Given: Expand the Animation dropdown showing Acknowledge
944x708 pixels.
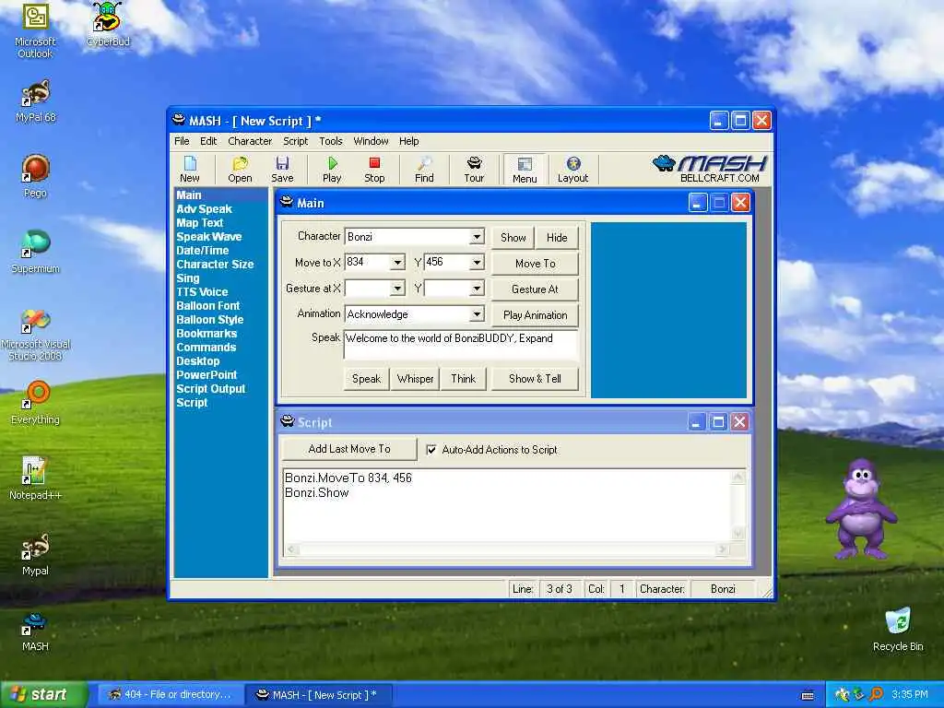Looking at the screenshot, I should tap(477, 314).
